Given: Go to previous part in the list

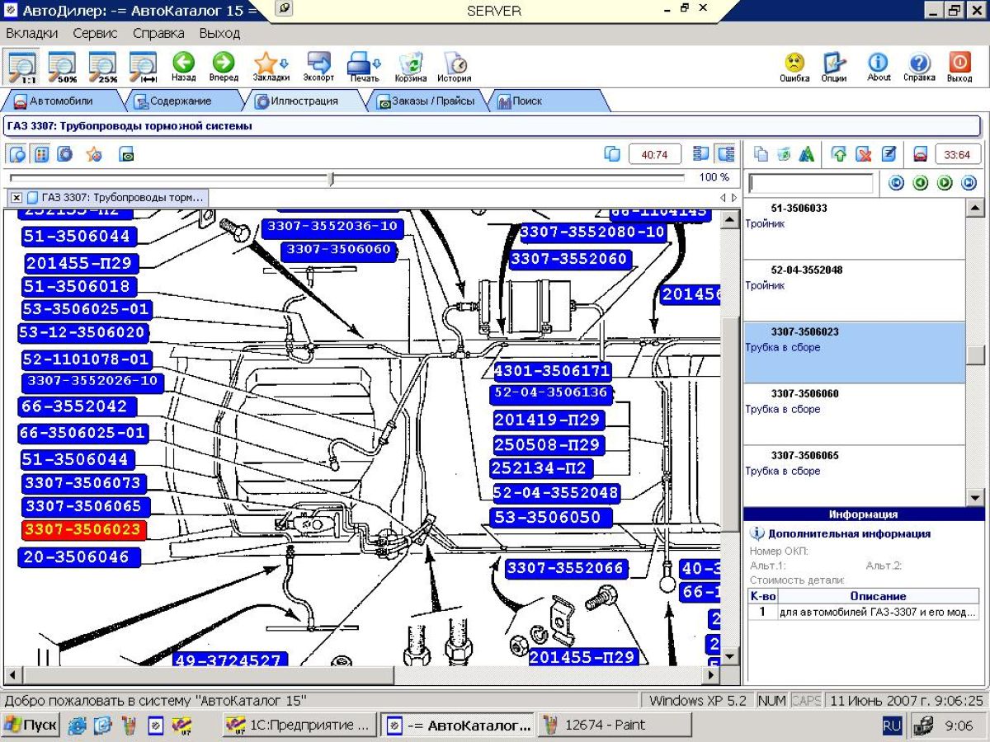Looking at the screenshot, I should pyautogui.click(x=921, y=183).
